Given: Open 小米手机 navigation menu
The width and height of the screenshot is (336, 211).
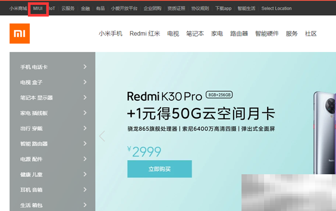Looking at the screenshot, I should click(x=111, y=34).
